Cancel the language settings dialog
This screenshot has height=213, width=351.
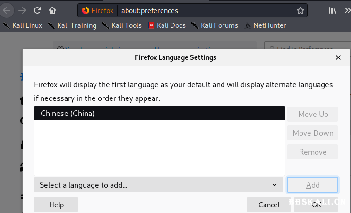click(269, 205)
